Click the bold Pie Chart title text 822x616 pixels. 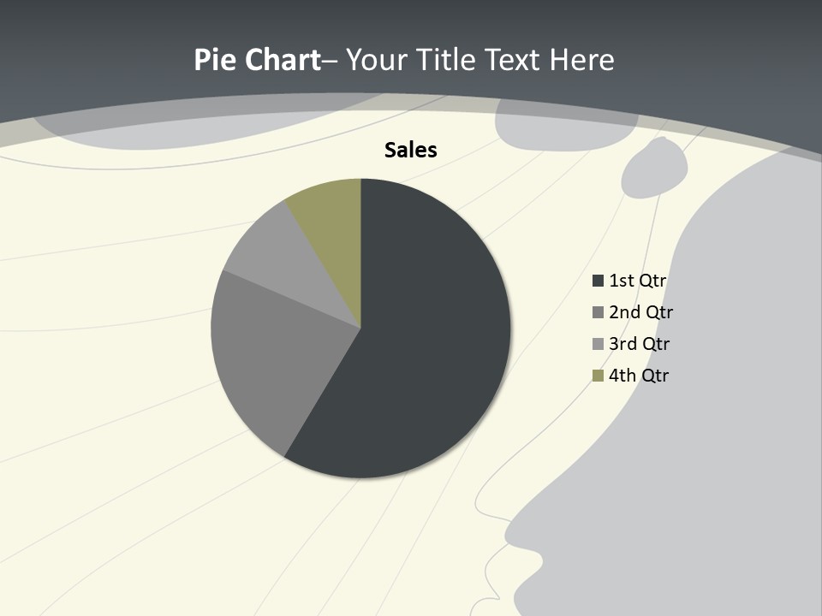(x=258, y=60)
